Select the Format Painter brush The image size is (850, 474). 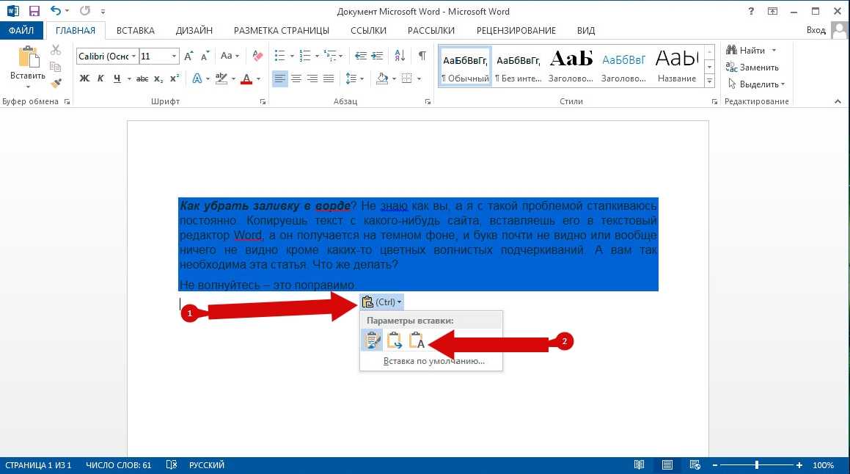tap(56, 83)
